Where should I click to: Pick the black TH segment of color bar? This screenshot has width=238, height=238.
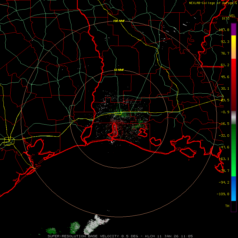[x=234, y=206]
